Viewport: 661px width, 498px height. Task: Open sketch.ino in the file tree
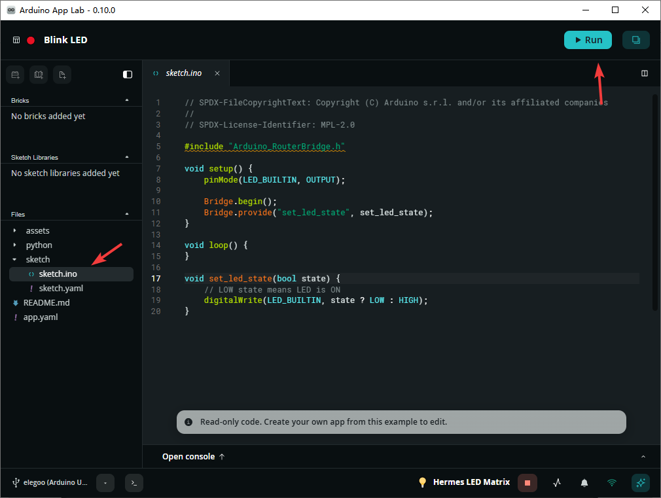pyautogui.click(x=71, y=274)
